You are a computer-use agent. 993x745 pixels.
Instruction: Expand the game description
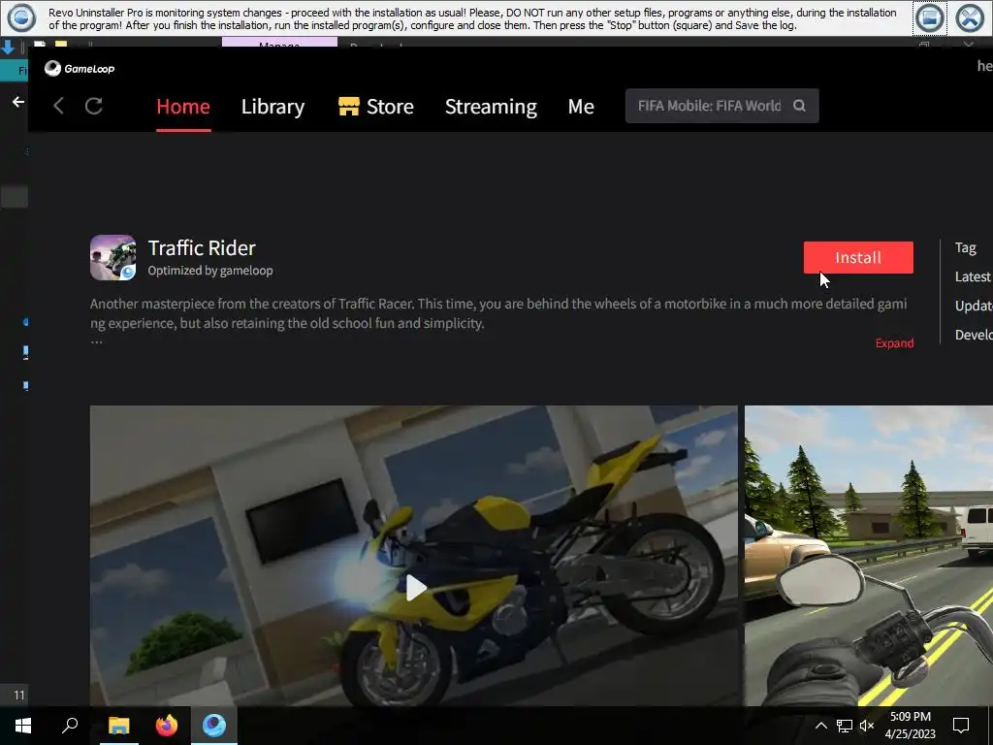click(x=894, y=342)
